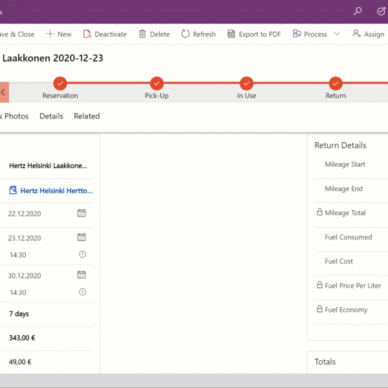The height and width of the screenshot is (388, 388).
Task: Open time picker below 30.12.2020
Action: click(82, 292)
